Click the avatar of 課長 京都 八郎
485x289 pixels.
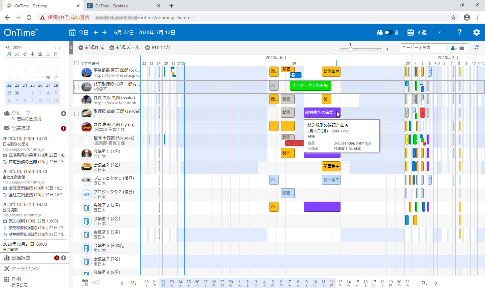[x=87, y=127]
